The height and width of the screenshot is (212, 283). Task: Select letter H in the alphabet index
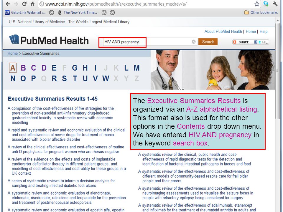point(85,68)
